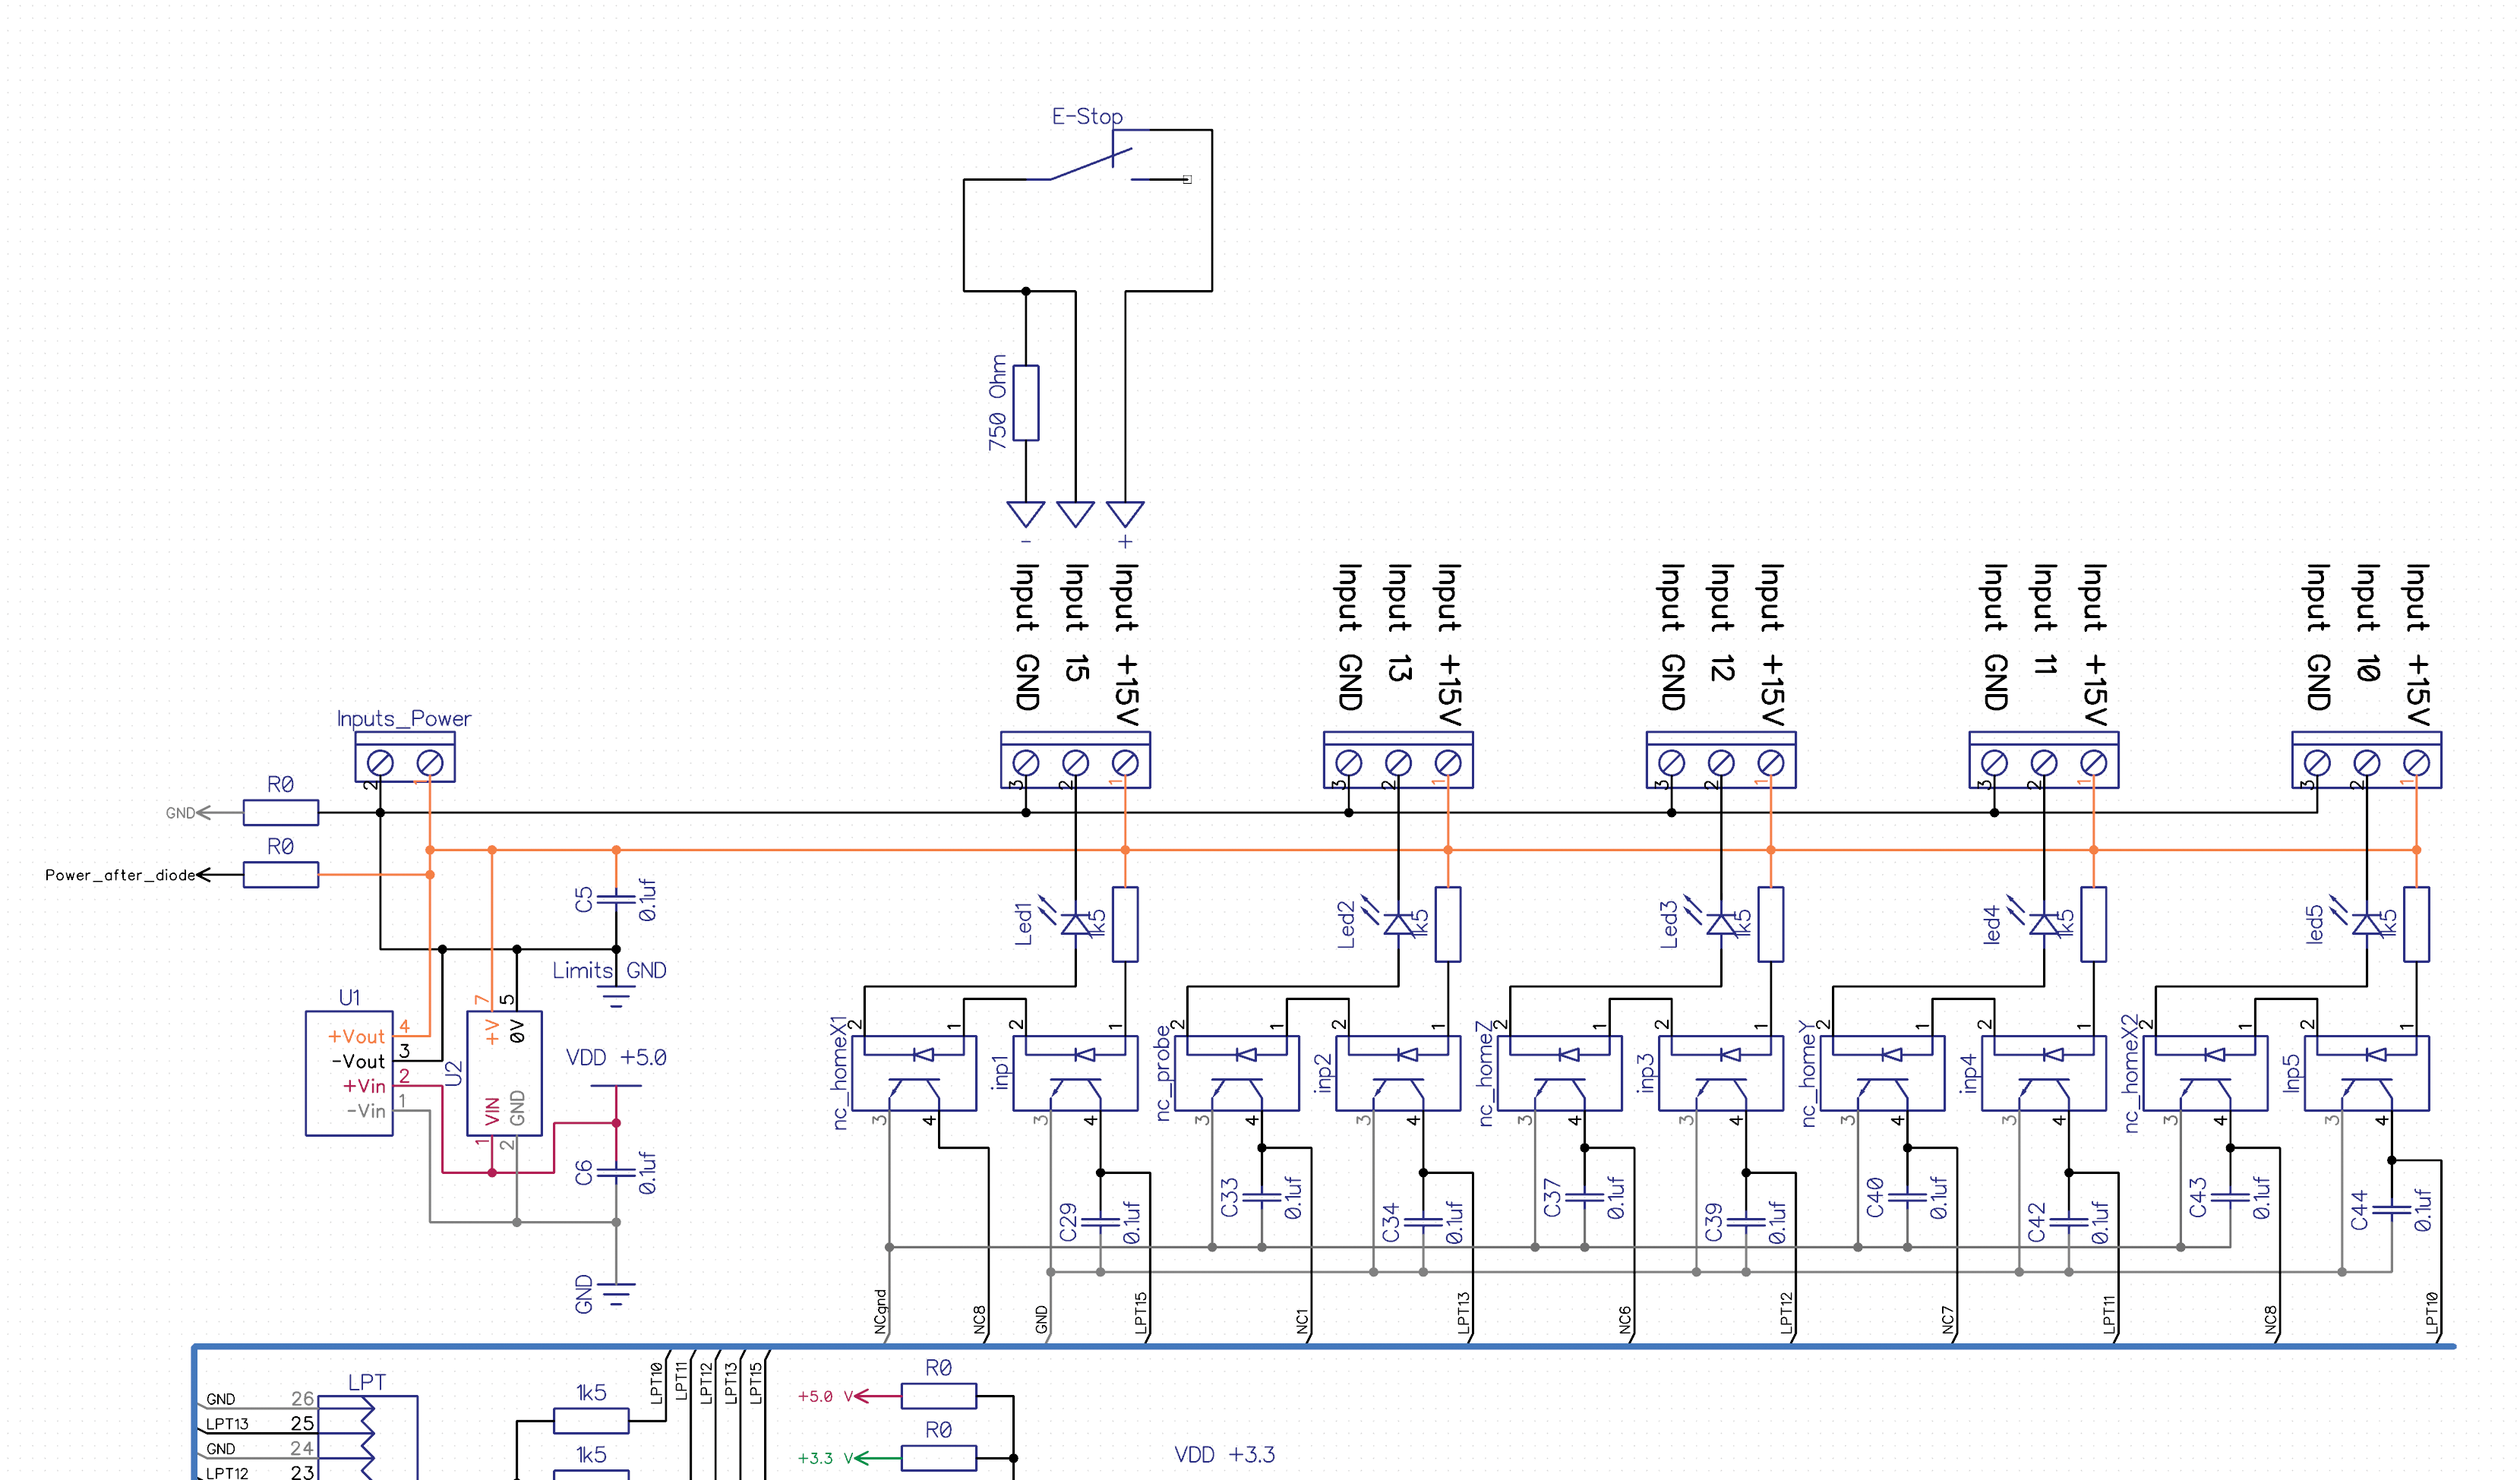Click the U2 regulator component
This screenshot has height=1480, width=2520.
(504, 1072)
